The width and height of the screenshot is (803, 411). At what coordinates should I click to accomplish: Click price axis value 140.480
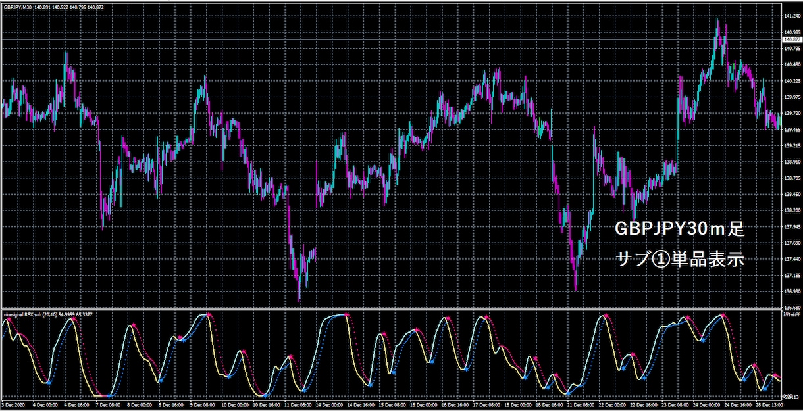[x=792, y=64]
